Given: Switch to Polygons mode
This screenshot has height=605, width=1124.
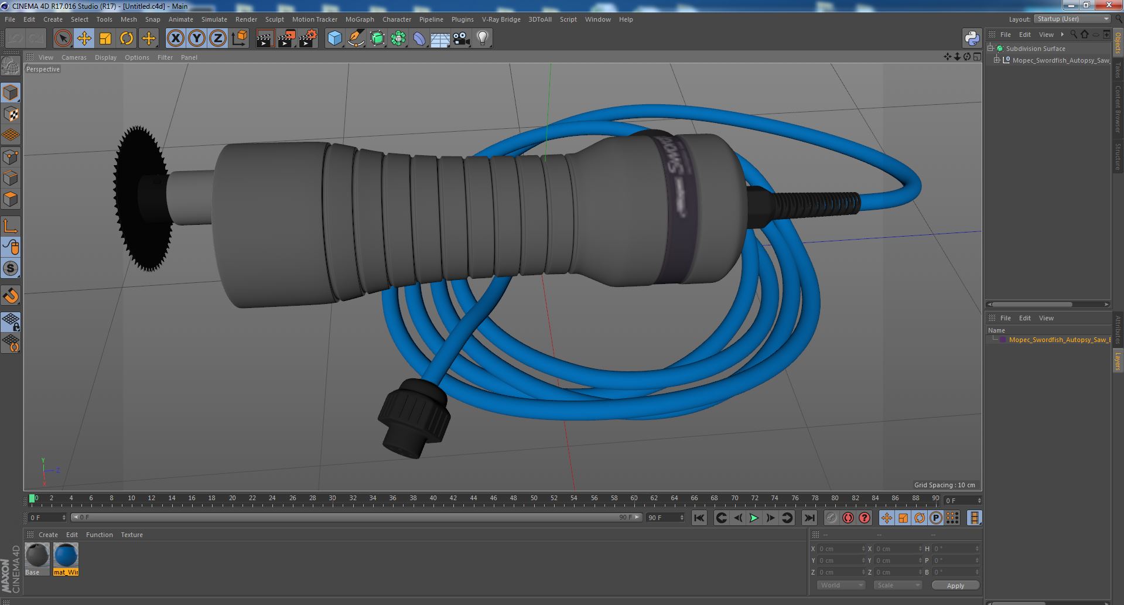Looking at the screenshot, I should coord(11,199).
